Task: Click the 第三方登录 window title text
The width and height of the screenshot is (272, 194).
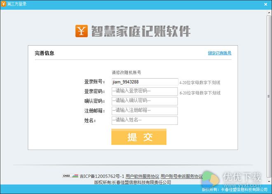Action: [x=16, y=4]
